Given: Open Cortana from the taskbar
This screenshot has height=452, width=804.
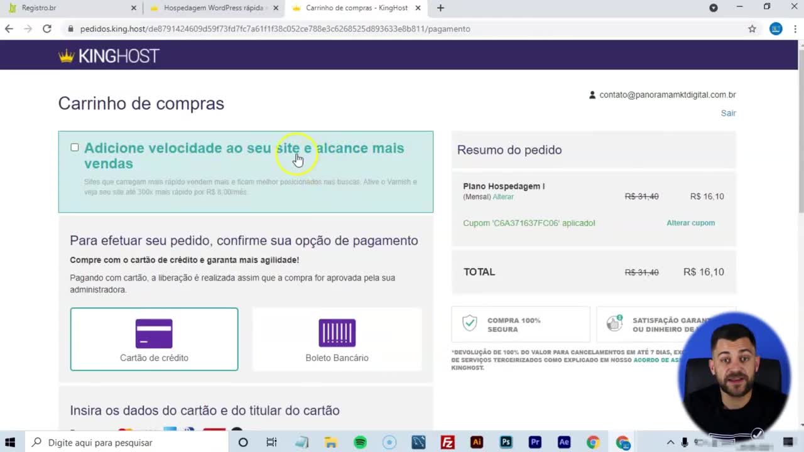Looking at the screenshot, I should coord(243,443).
